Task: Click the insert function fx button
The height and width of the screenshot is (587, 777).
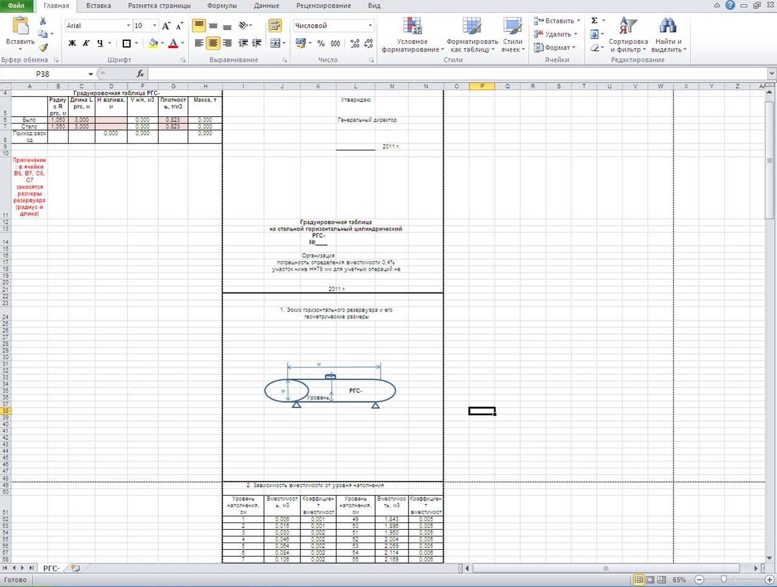Action: tap(140, 74)
